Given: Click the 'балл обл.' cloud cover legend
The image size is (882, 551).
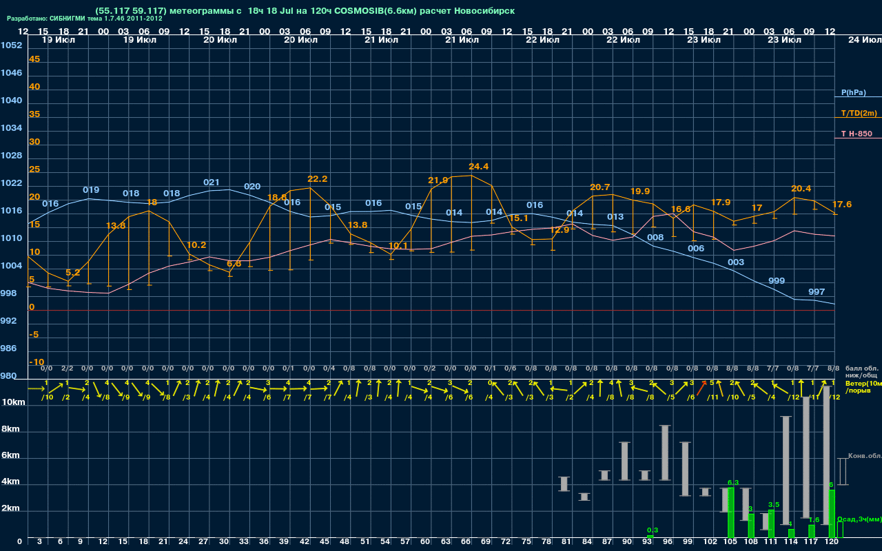Looking at the screenshot, I should point(862,368).
